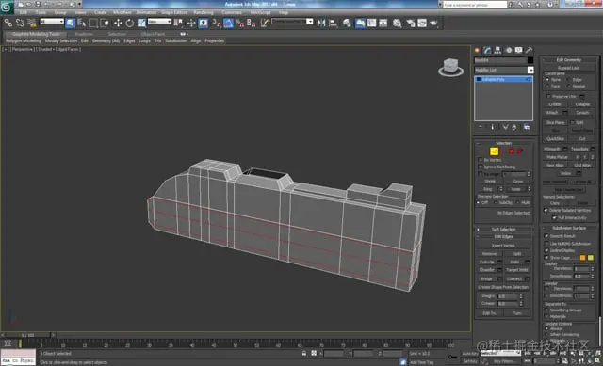Collapse the Subdivision Surface rollout
Viewport: 603px width, 366px height.
click(x=569, y=228)
